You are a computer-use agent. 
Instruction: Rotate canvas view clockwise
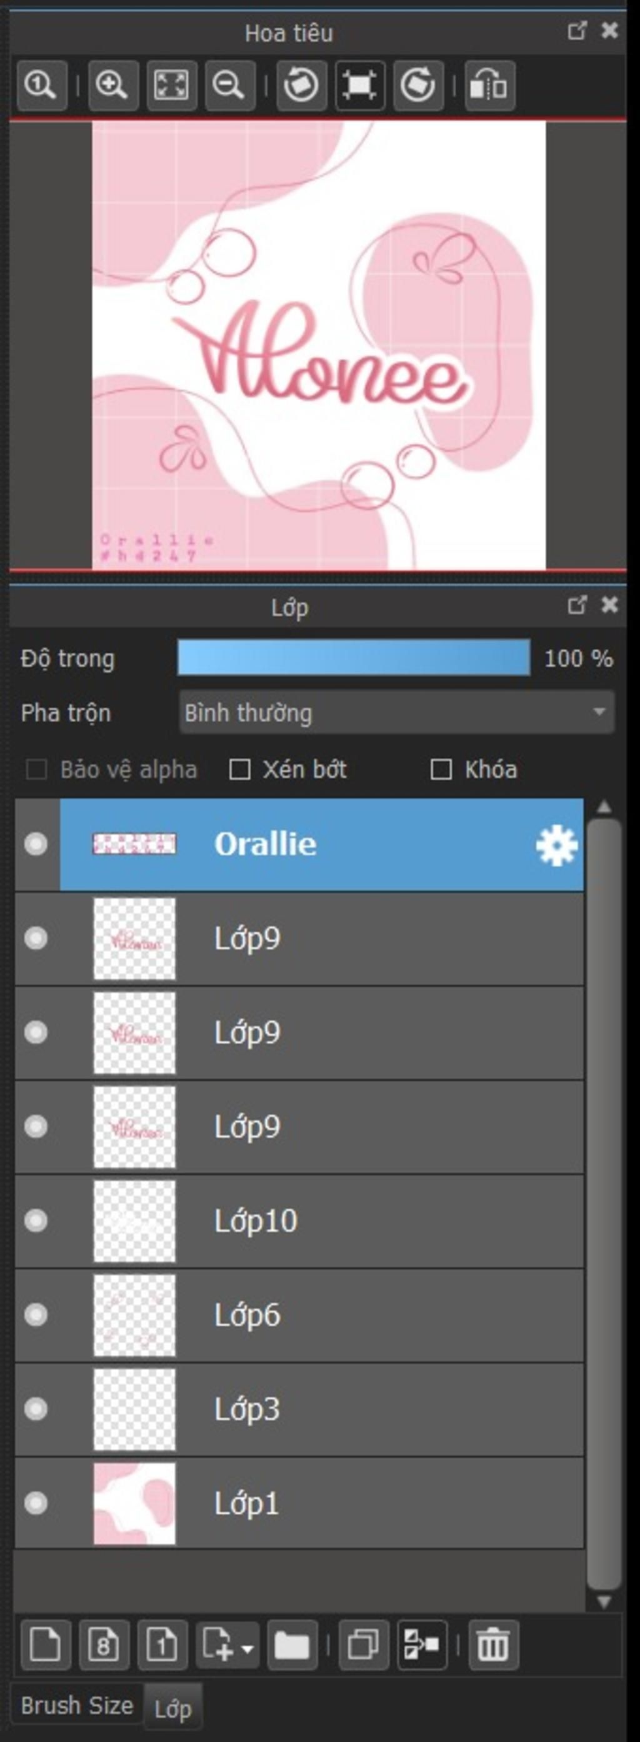click(x=418, y=85)
